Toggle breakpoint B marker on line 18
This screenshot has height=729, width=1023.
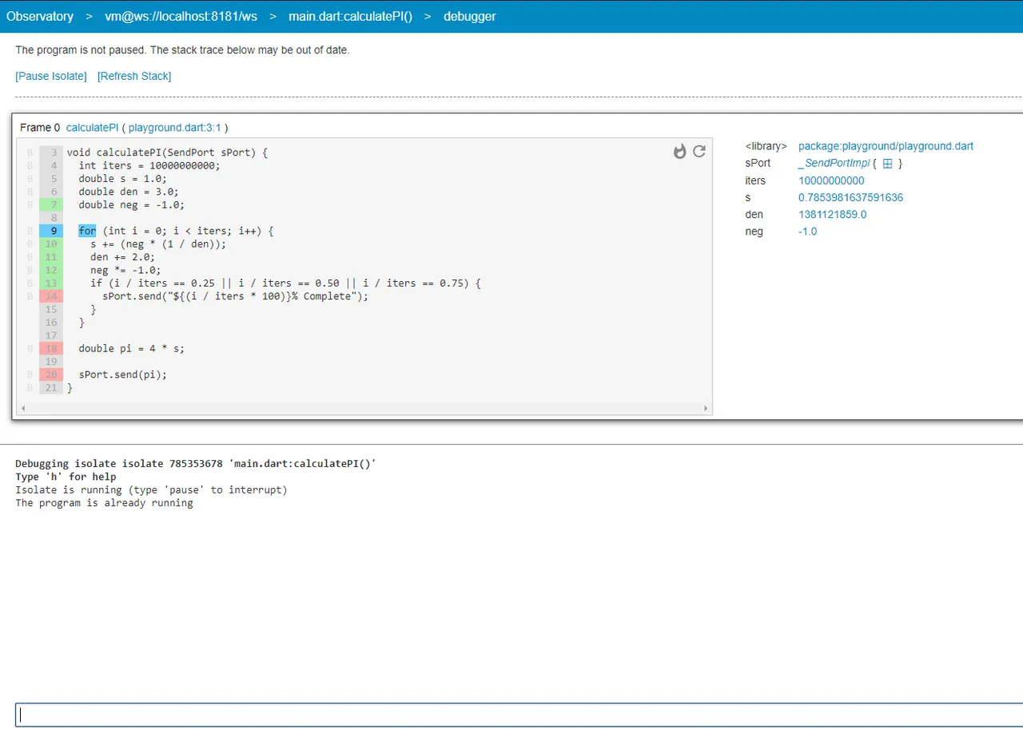30,348
